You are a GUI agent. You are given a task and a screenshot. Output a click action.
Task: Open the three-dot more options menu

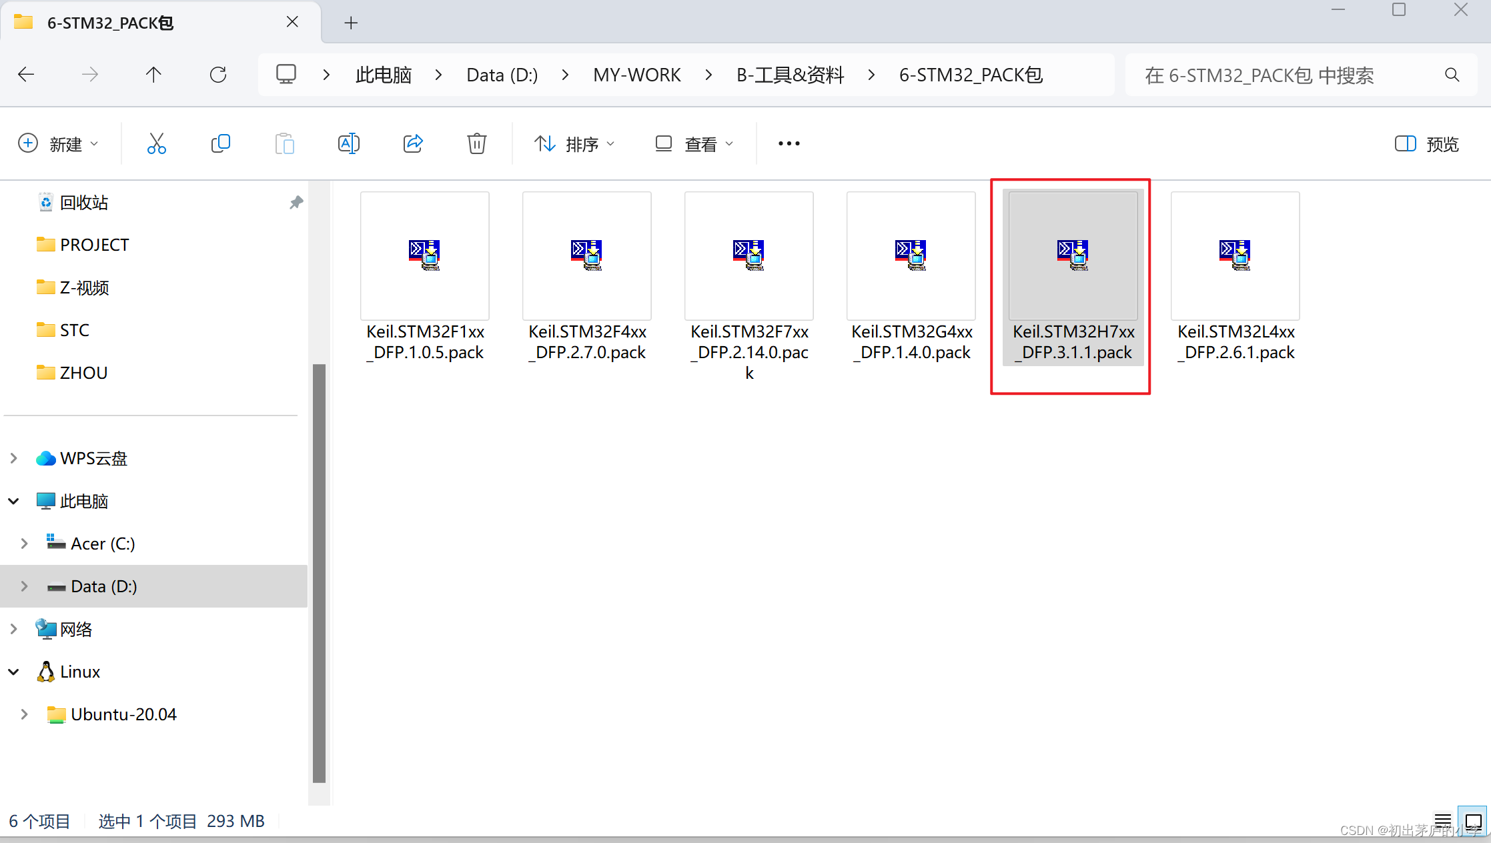[x=789, y=143]
